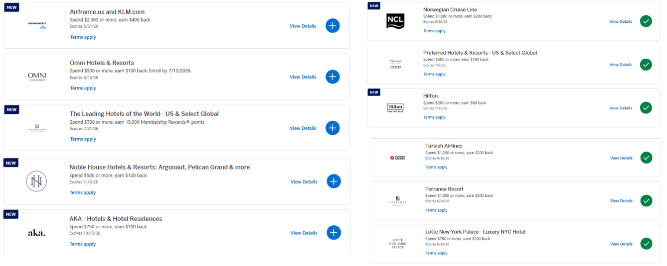Click green checkmark on Terranea Resort offer
667x266 pixels.
click(647, 201)
